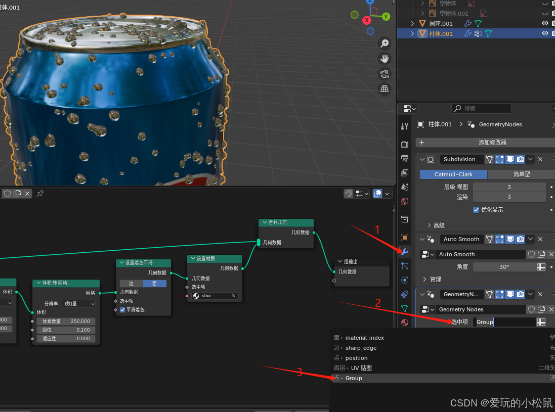Open the World properties tab
This screenshot has height=412, width=555.
pyautogui.click(x=405, y=201)
